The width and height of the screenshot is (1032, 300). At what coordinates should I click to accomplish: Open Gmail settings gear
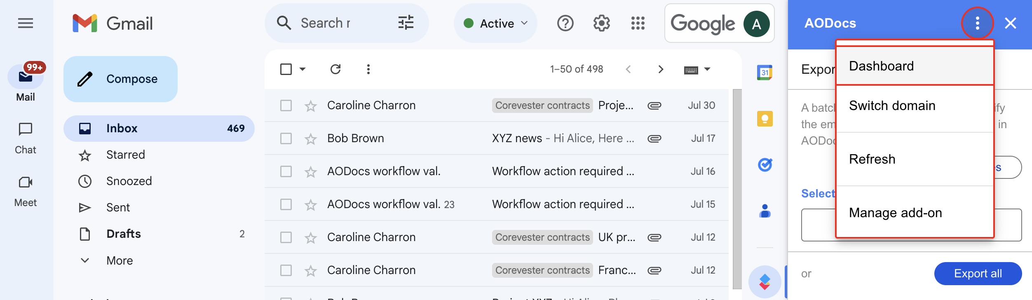[602, 23]
